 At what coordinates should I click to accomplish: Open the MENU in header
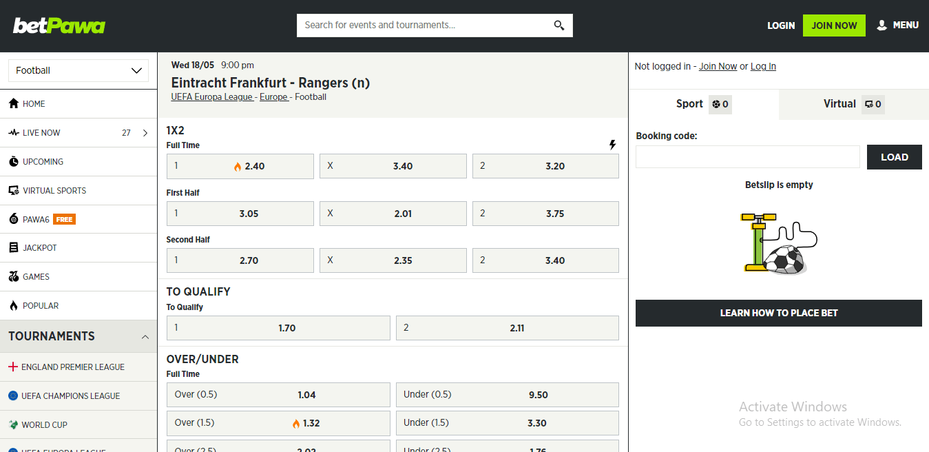click(897, 25)
